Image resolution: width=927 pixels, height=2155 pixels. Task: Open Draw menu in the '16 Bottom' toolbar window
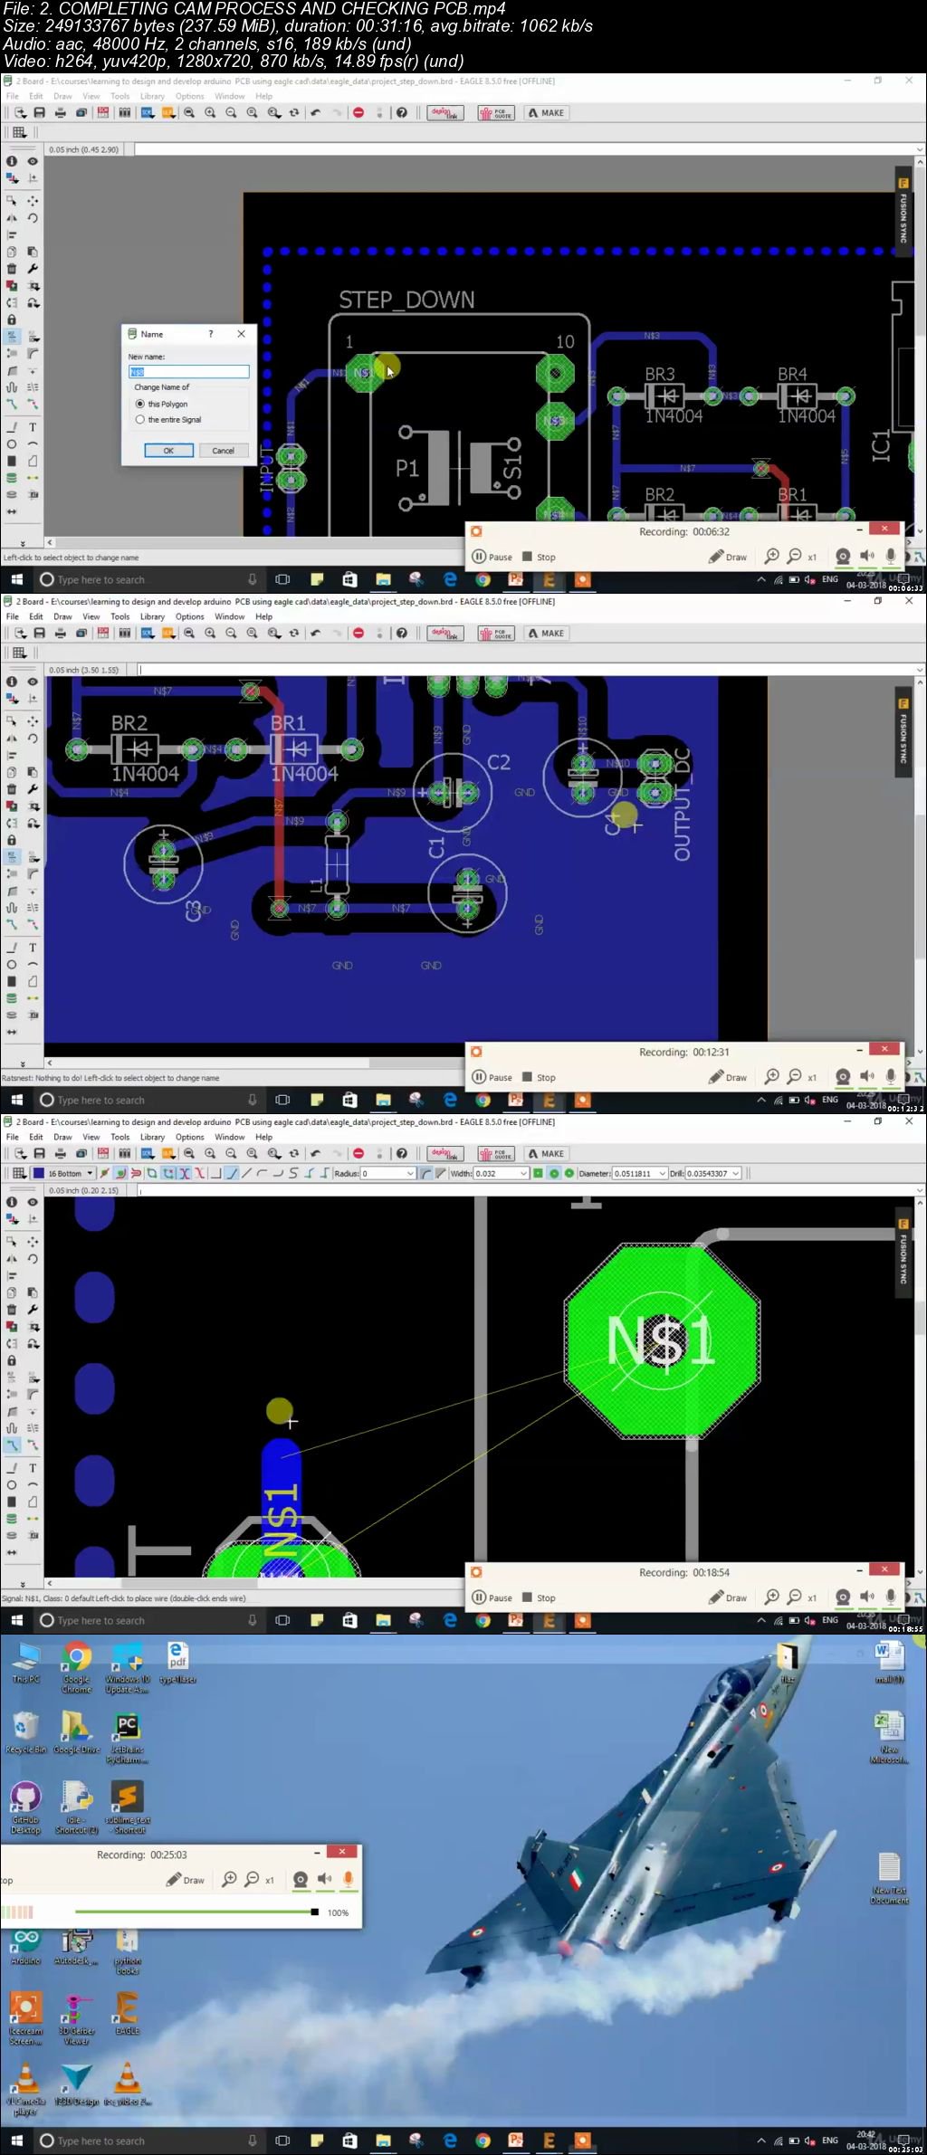pyautogui.click(x=62, y=1137)
